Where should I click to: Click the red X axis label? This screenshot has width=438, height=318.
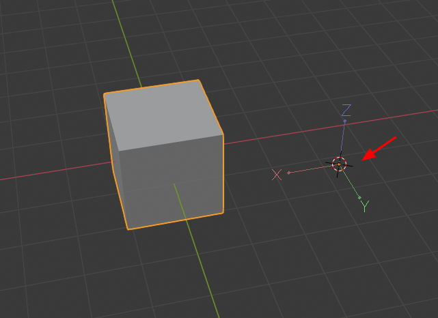[x=277, y=175]
